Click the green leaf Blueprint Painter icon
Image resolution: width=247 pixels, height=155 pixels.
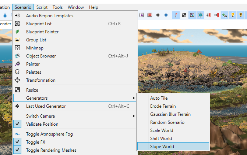point(17,32)
